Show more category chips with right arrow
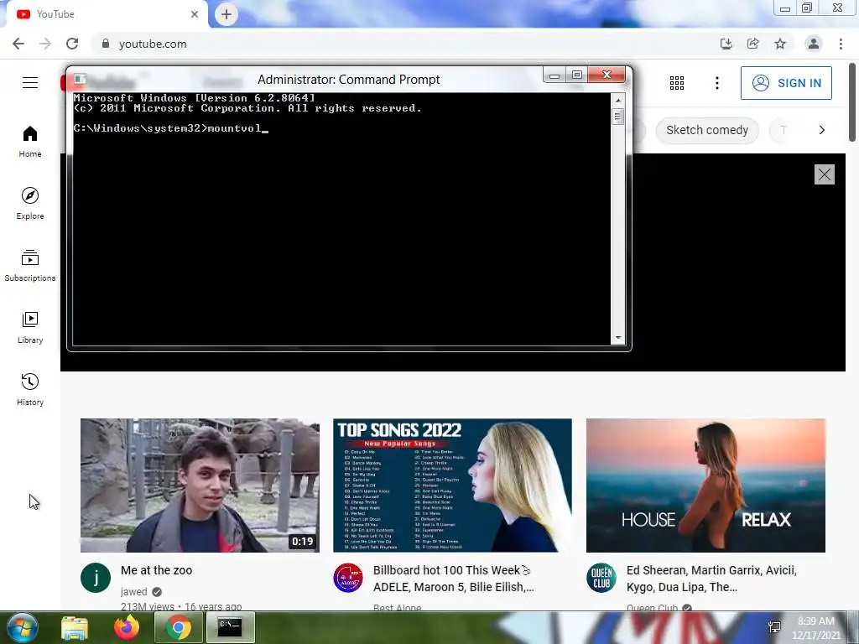Image resolution: width=859 pixels, height=644 pixels. [822, 130]
